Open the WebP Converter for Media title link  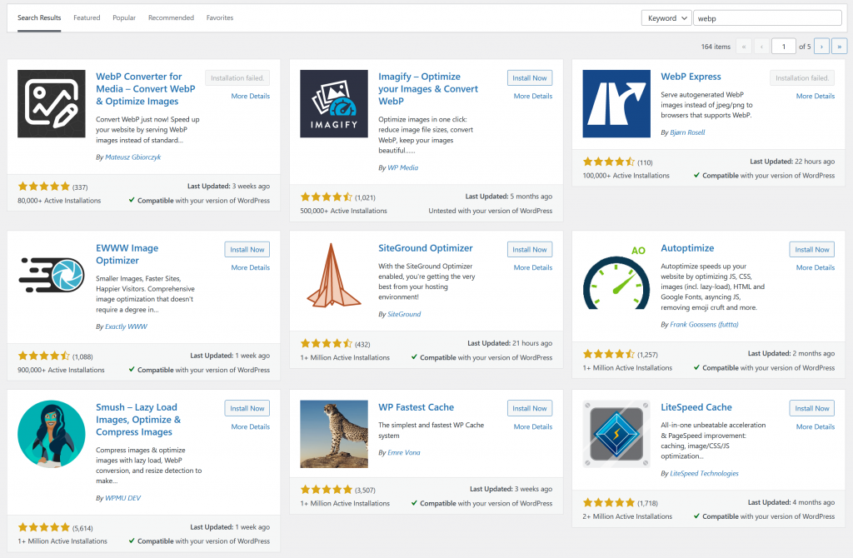coord(145,88)
